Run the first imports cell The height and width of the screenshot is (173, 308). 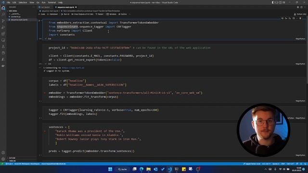click(39, 21)
